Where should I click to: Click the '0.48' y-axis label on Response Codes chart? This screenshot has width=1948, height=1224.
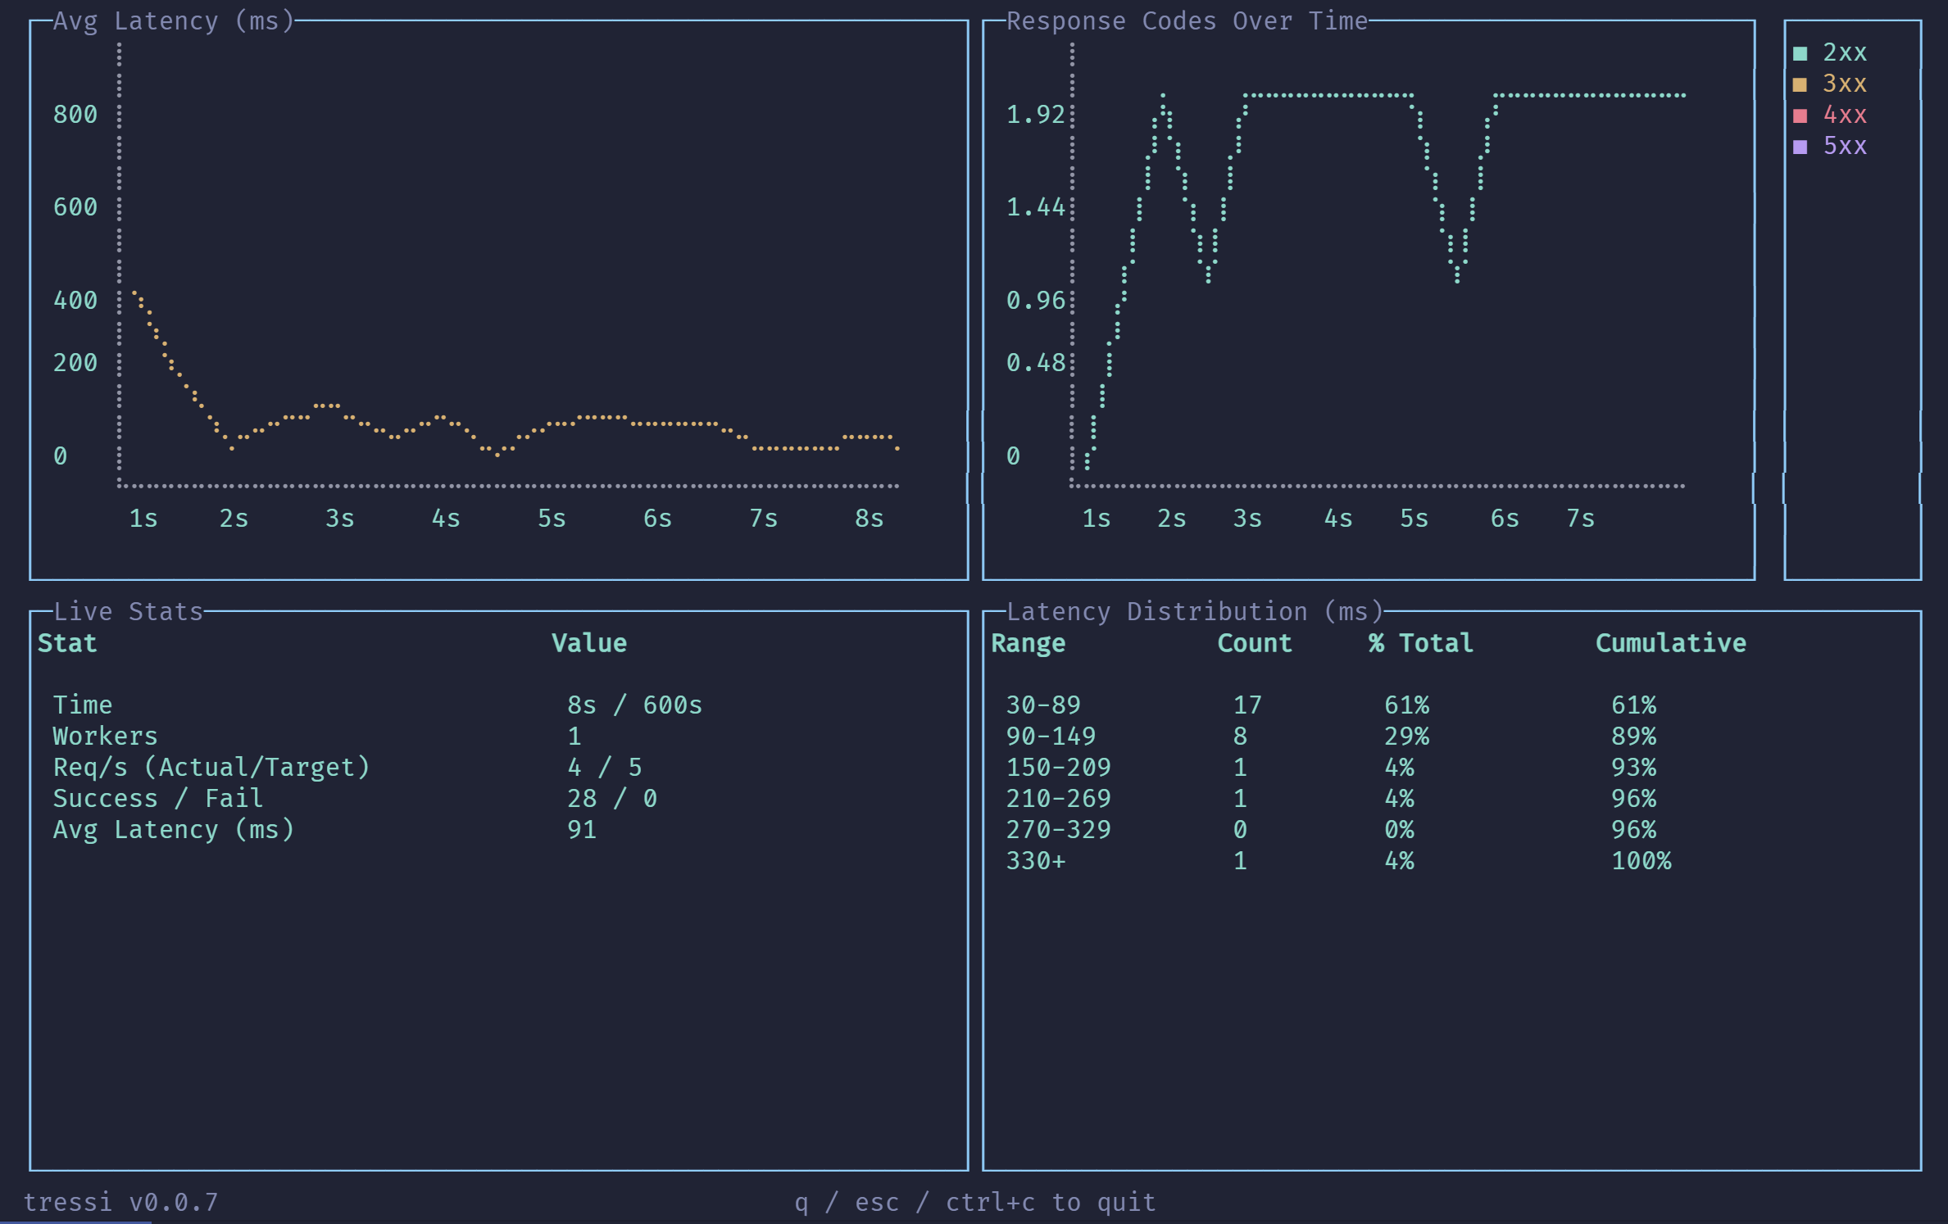[x=1036, y=363]
